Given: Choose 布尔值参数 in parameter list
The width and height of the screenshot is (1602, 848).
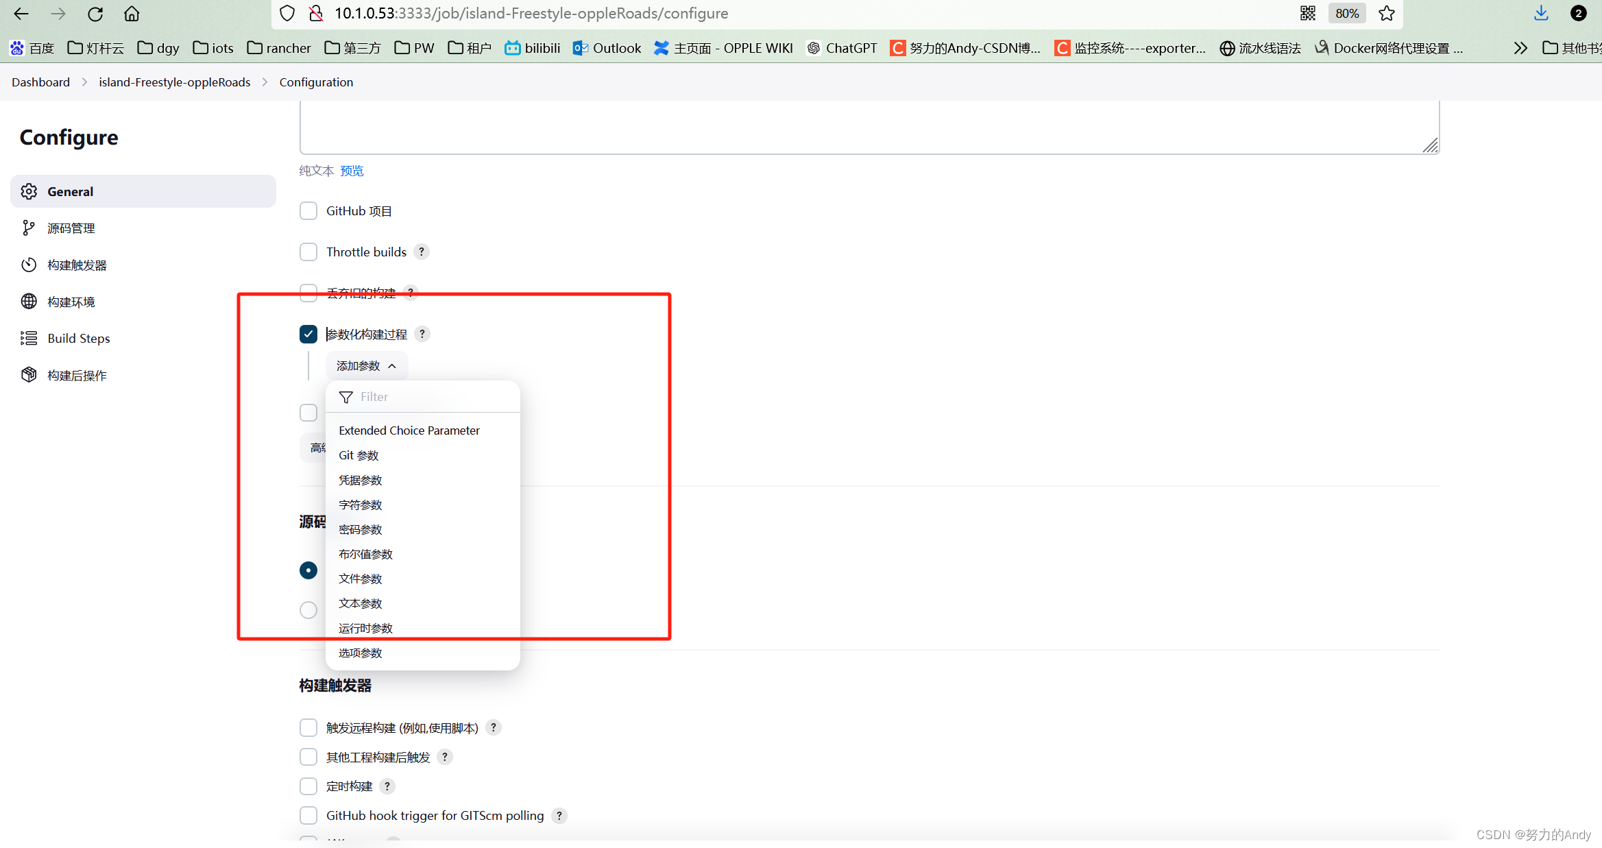Looking at the screenshot, I should pyautogui.click(x=365, y=554).
